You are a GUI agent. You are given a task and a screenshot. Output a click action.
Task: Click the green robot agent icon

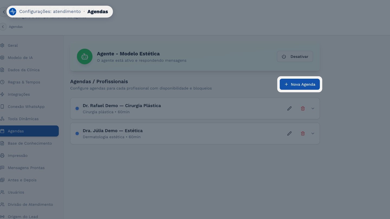pos(85,57)
